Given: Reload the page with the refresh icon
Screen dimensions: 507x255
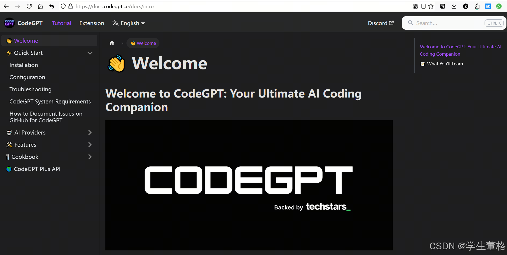Looking at the screenshot, I should (x=29, y=6).
